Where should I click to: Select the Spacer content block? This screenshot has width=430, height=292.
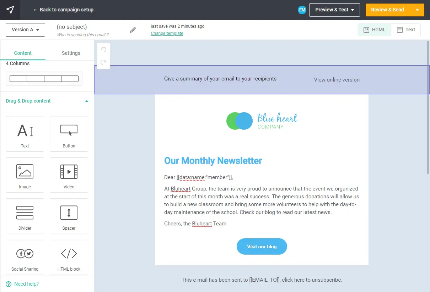69,216
